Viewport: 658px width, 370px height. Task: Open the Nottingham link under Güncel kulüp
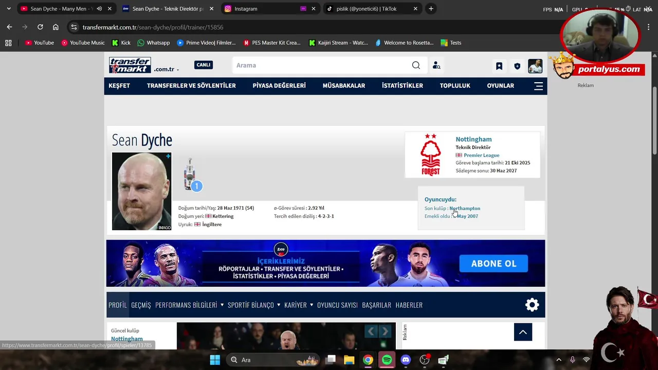(x=127, y=339)
